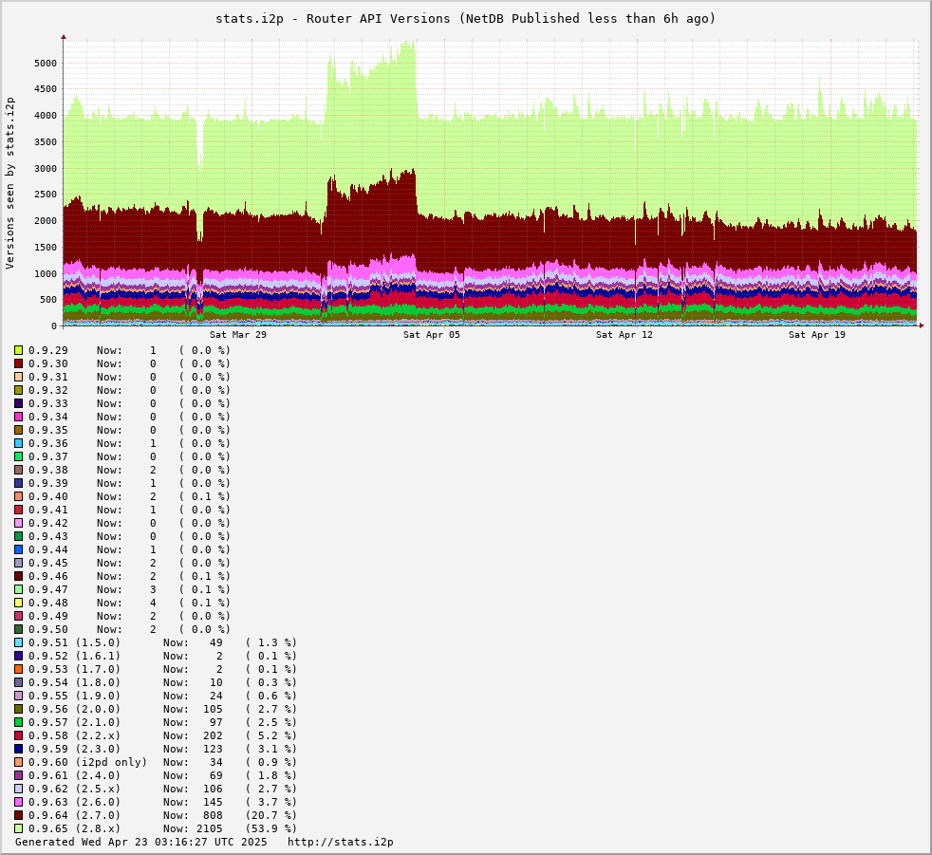Click the 0.9.62 (2.5.x) legend swatch
Screen dimensions: 932x855
[18, 789]
